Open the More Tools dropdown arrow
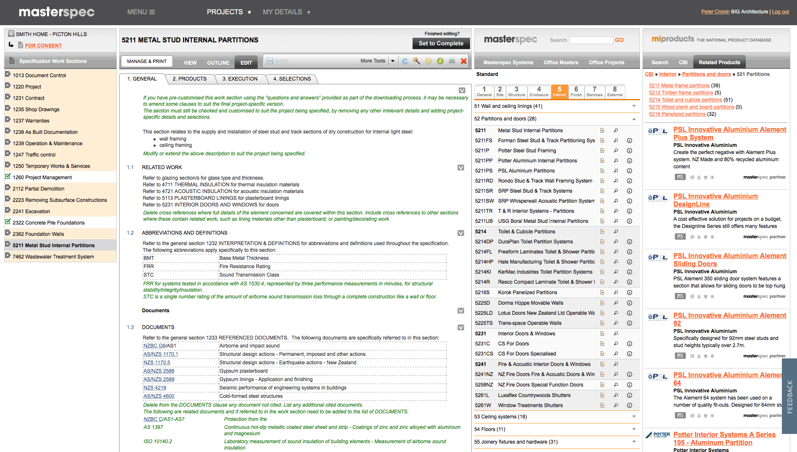797x452 pixels. [x=393, y=61]
